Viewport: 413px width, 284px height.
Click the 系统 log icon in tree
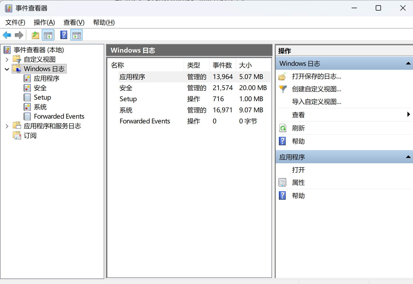click(27, 107)
